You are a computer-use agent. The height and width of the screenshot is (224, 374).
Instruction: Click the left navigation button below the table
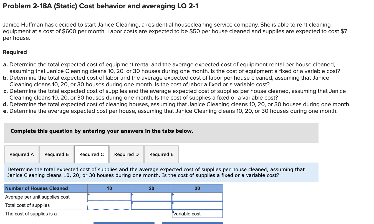tap(124, 223)
